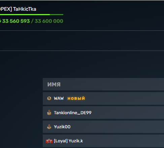Click the red winged rank icon of Yuzik.k
The image size is (164, 148).
tap(49, 141)
